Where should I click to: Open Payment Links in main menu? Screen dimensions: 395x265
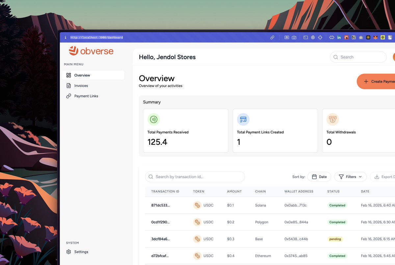pyautogui.click(x=93, y=96)
